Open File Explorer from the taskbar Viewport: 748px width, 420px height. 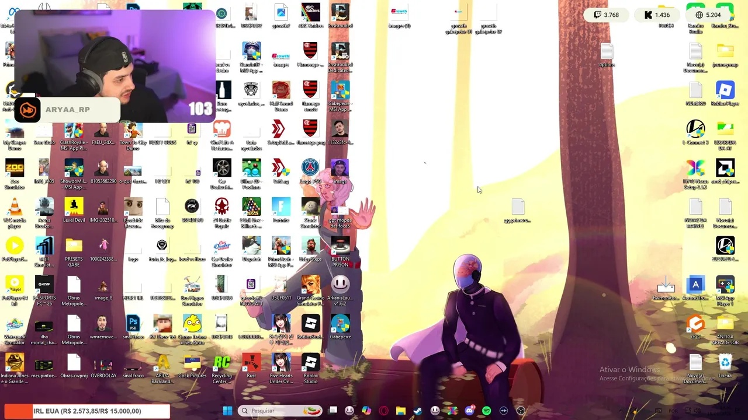[400, 411]
